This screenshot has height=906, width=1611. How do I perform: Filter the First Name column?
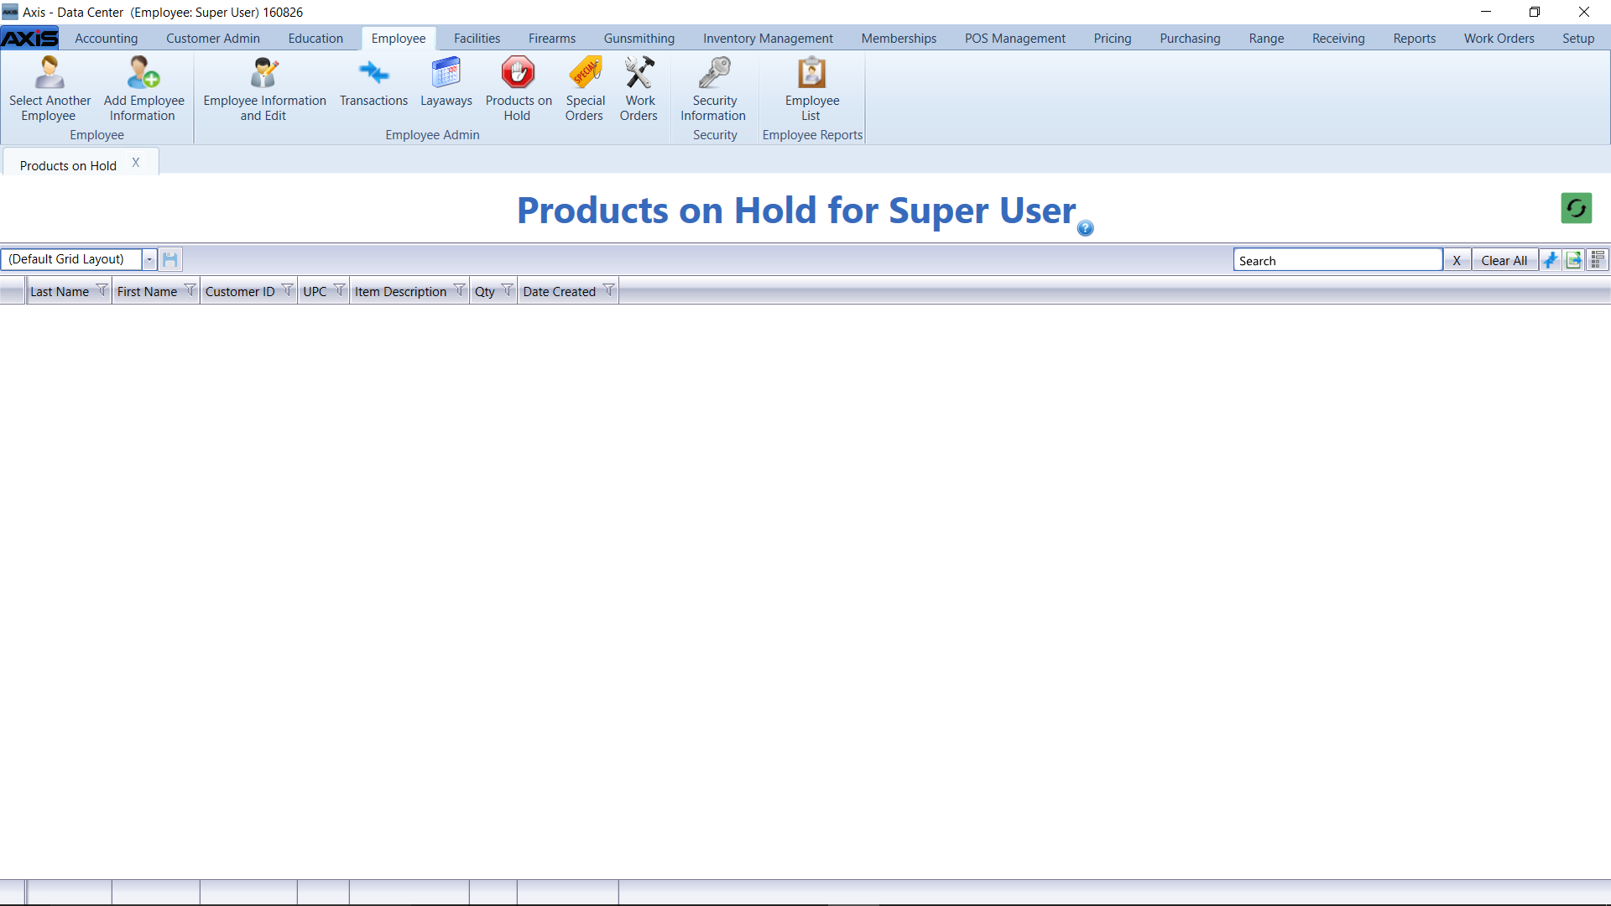click(190, 290)
